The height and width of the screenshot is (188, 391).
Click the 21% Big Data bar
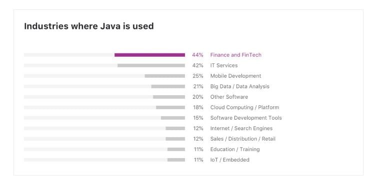coord(168,86)
